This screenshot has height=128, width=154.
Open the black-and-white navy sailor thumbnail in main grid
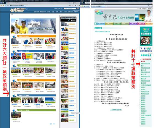(x=39, y=56)
